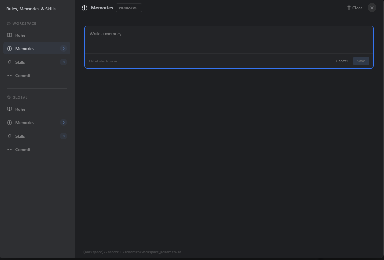Click the Workspace Skills lightning icon
Image resolution: width=384 pixels, height=260 pixels.
[9, 62]
